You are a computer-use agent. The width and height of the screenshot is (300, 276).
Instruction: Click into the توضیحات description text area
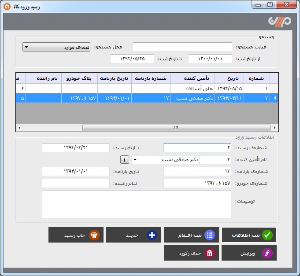tap(136, 204)
